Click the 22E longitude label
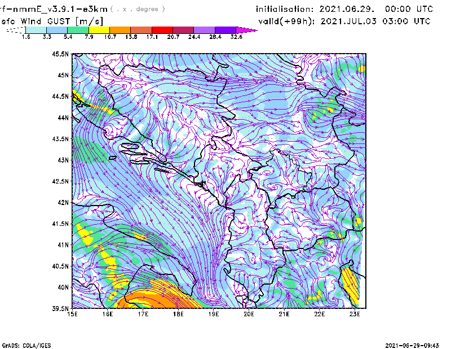The width and height of the screenshot is (451, 349). (319, 314)
